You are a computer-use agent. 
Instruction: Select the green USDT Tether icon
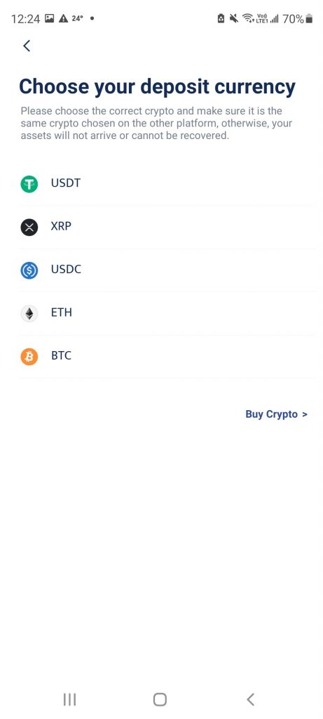click(29, 184)
